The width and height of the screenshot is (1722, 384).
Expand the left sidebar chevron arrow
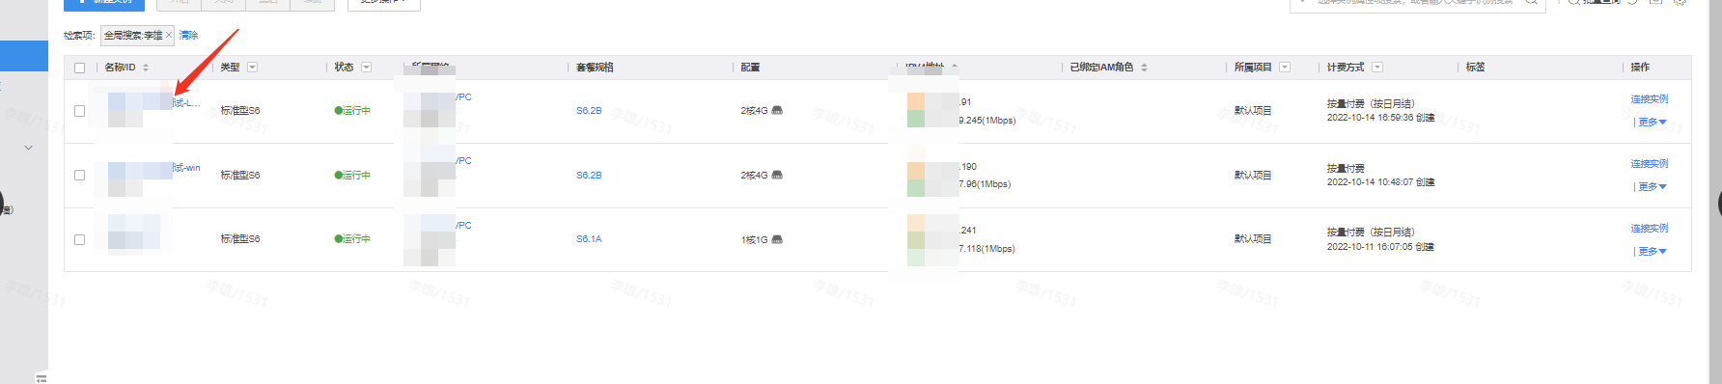(28, 148)
